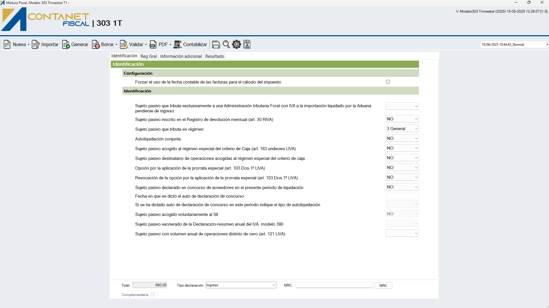Click the Importar toolbar icon
The image size is (549, 308).
pos(36,44)
